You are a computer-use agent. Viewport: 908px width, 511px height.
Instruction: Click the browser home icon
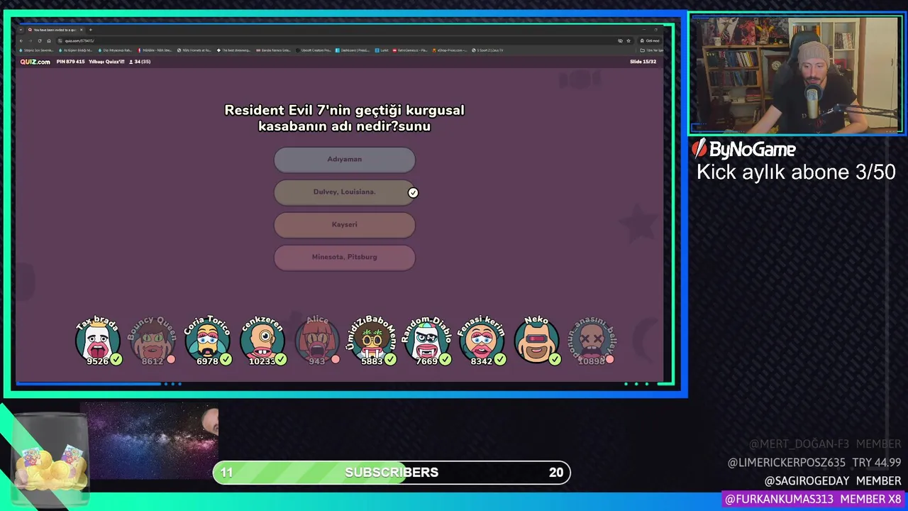(49, 40)
